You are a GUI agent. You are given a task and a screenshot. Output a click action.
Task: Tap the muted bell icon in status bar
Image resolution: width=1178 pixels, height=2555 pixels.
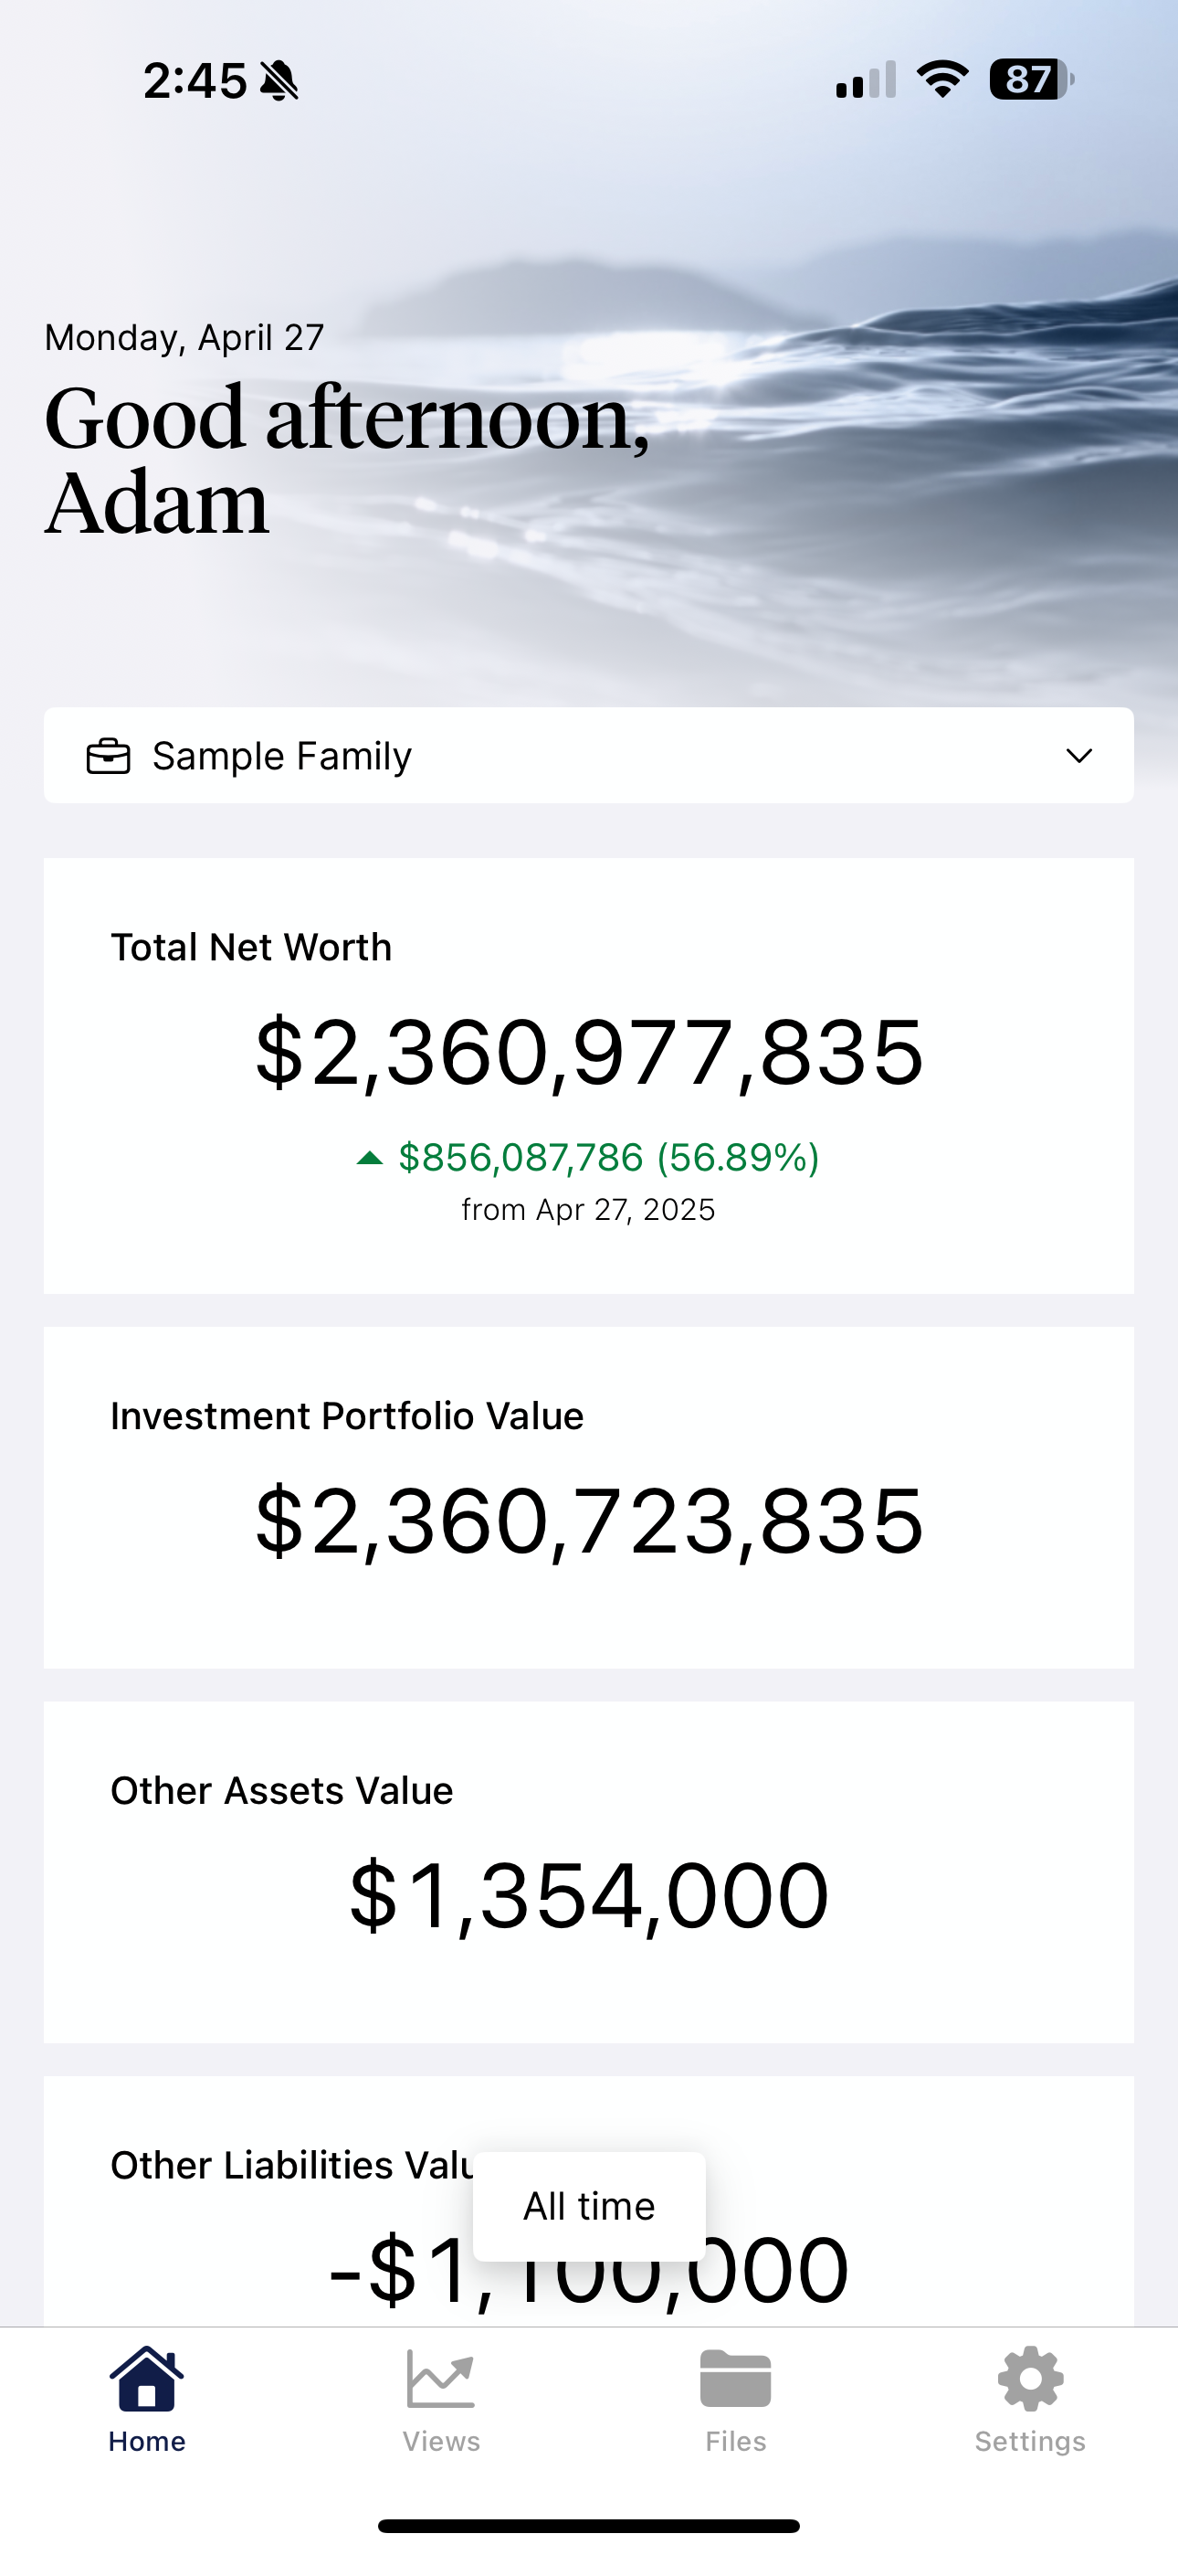279,80
